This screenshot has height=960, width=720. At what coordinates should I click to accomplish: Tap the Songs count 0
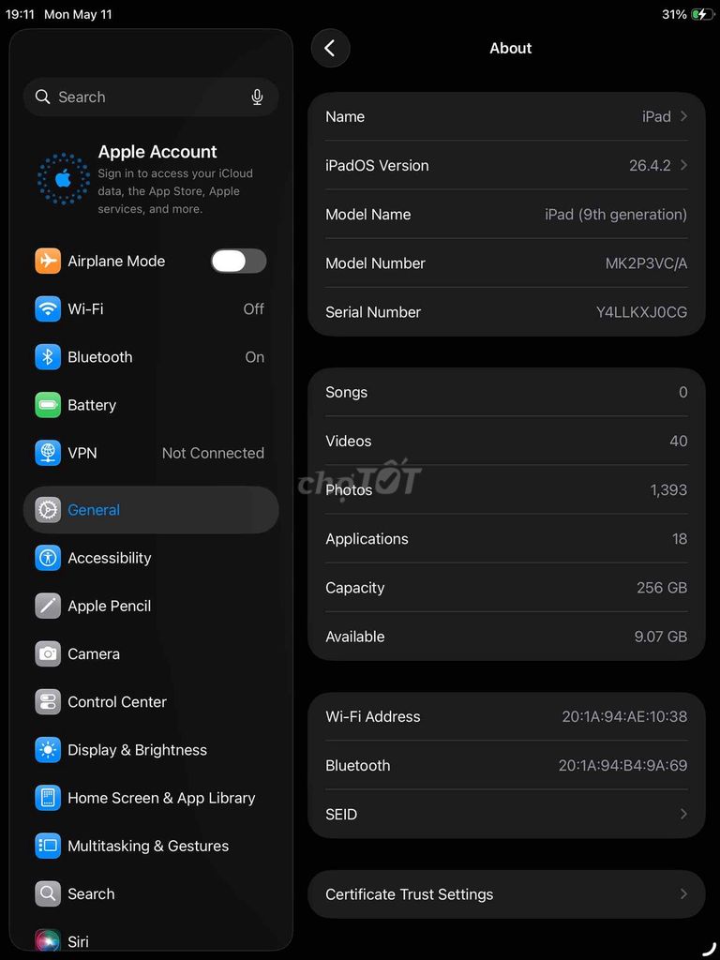click(683, 392)
